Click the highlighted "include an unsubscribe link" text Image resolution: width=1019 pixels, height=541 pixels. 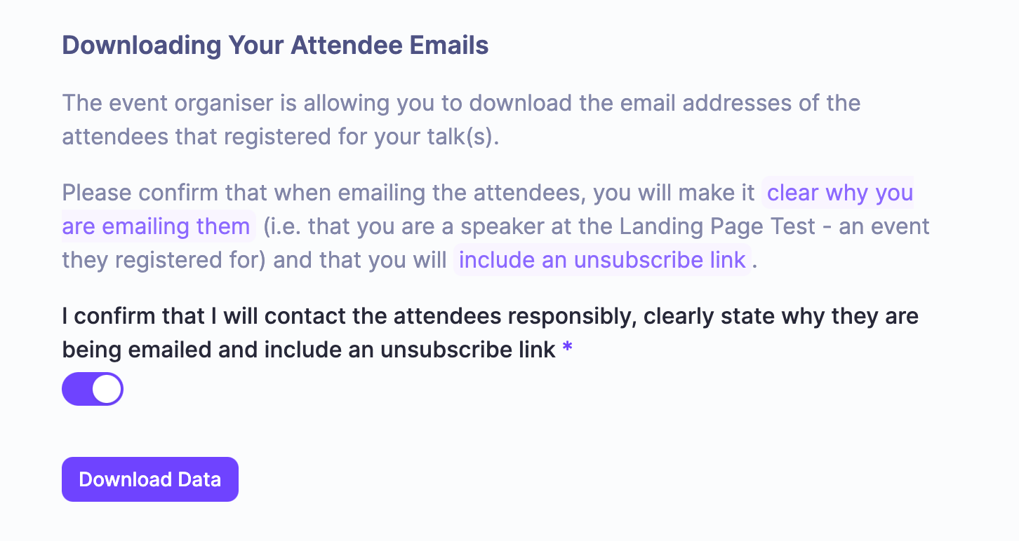click(x=602, y=260)
